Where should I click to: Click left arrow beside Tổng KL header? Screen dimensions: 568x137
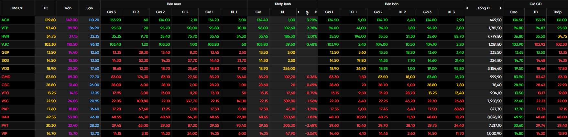467,8
